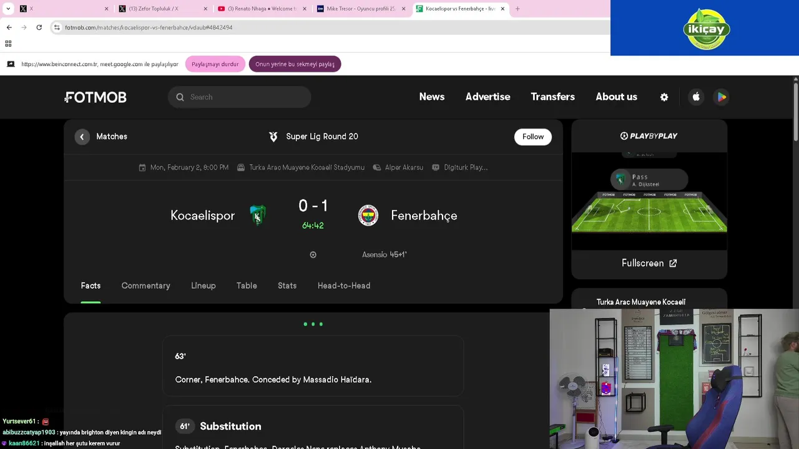
Task: Open the FotMob logo home link
Action: click(x=96, y=97)
